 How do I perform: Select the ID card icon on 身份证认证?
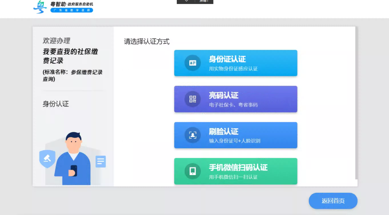click(x=192, y=63)
